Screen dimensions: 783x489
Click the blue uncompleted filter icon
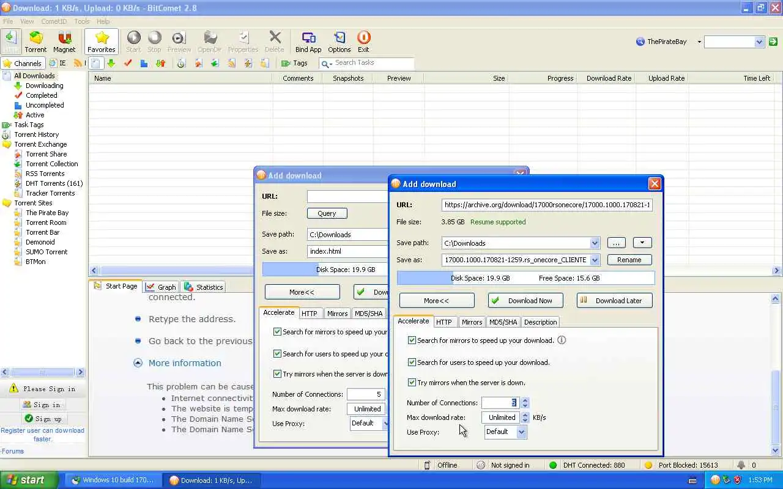[x=144, y=63]
